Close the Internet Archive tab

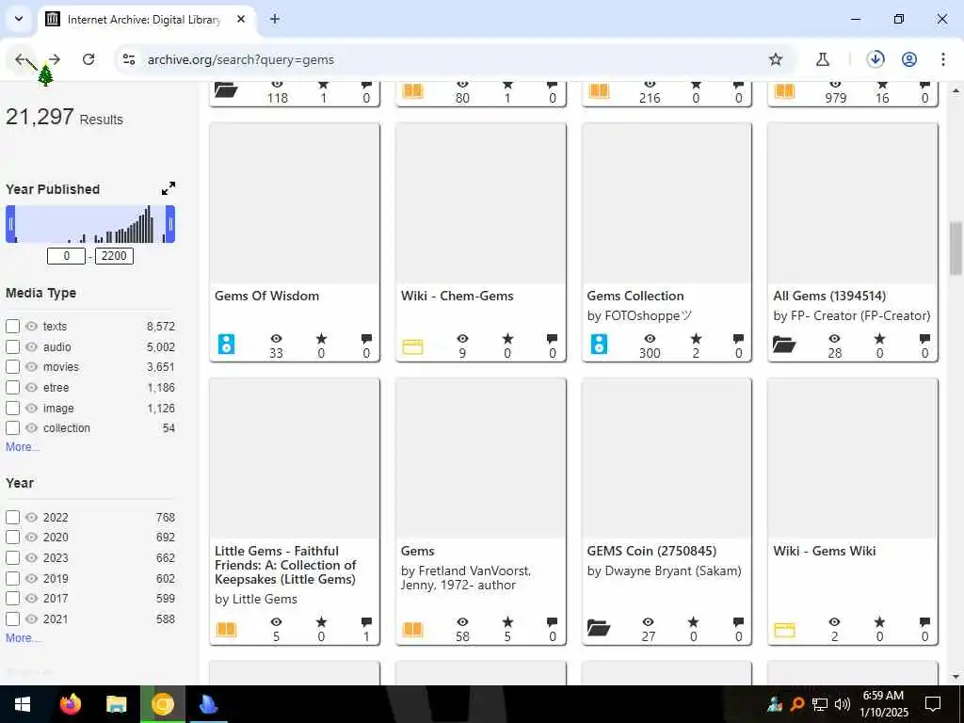[241, 19]
